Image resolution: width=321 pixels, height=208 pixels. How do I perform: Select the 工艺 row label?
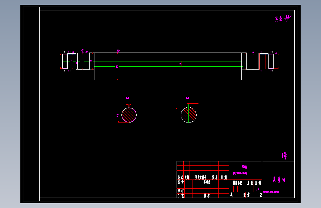181,195
